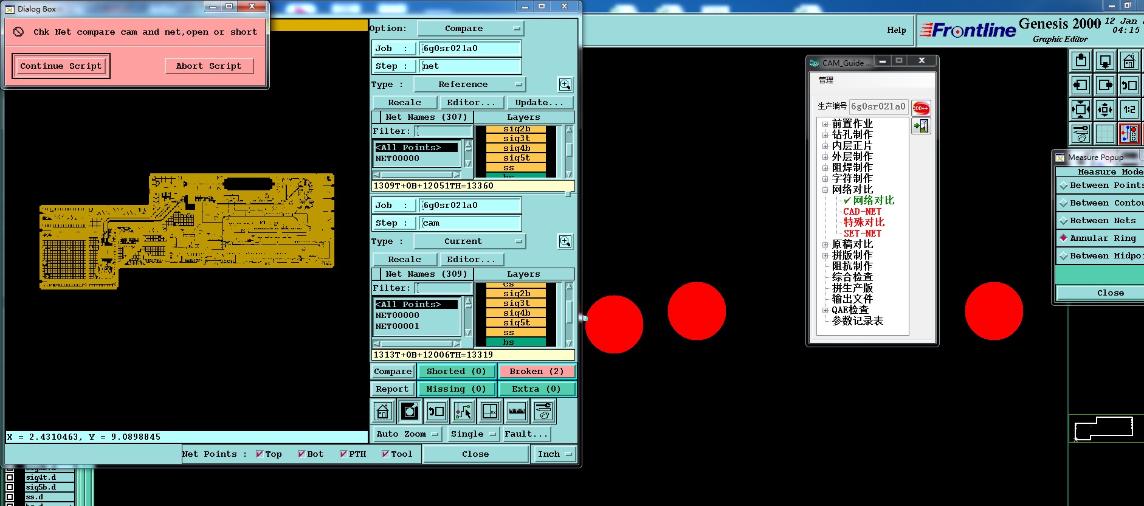Click the previous view icon in Graphic Editor

1129,85
